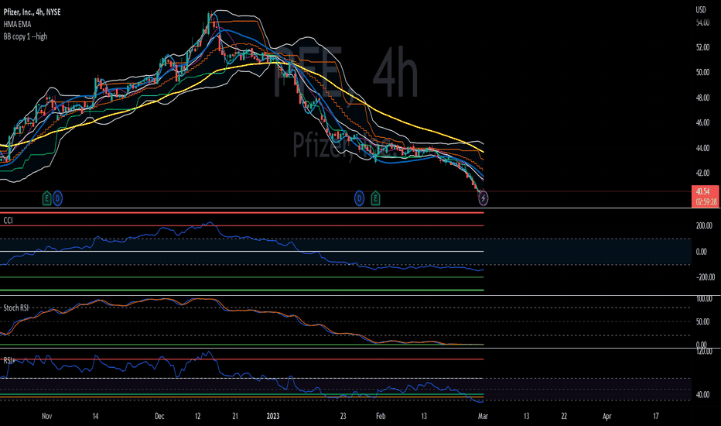721x426 pixels.
Task: Click the 02:59:28 bar countdown timer
Action: tap(706, 202)
